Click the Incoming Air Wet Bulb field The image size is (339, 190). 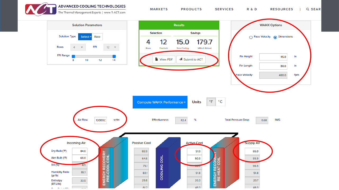(80, 158)
